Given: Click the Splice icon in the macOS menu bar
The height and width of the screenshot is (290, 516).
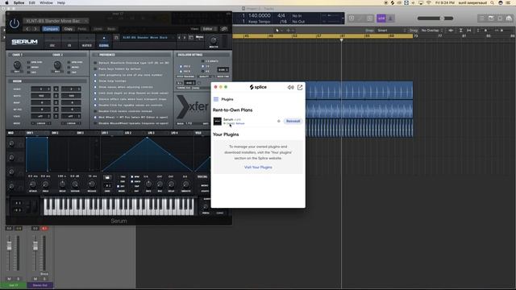Looking at the screenshot, I should click(393, 2).
